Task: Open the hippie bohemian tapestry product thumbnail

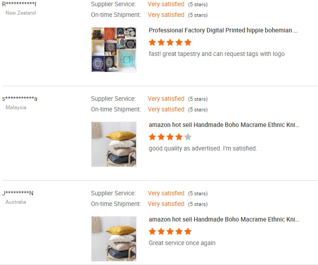Action: click(114, 50)
